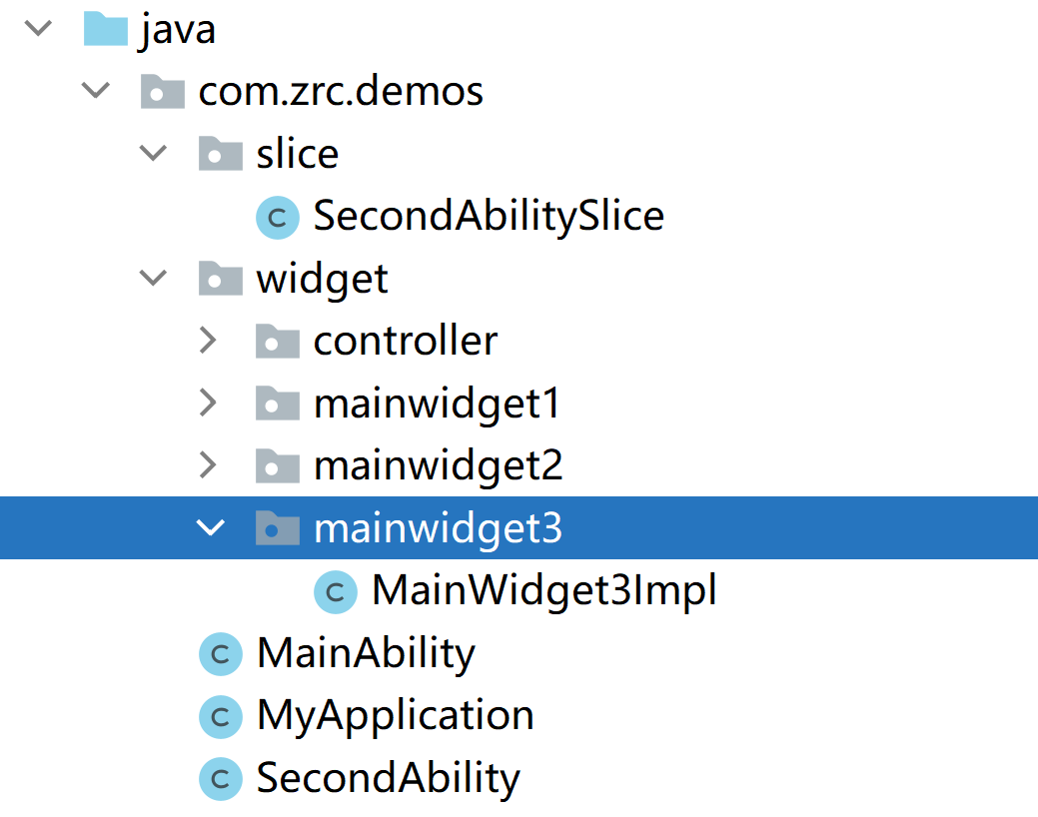Expand the controller package
The height and width of the screenshot is (817, 1038).
pos(209,342)
